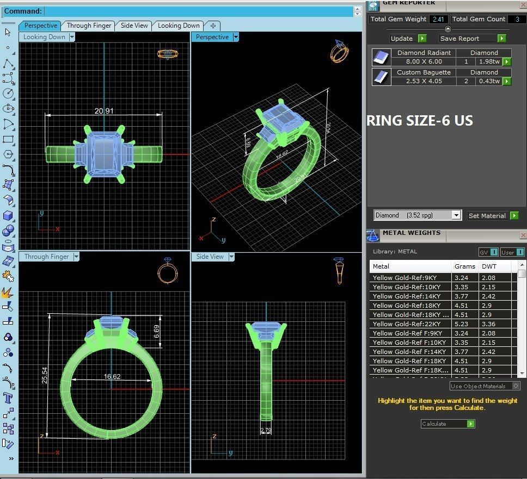Select the Circle tool
527x479 pixels.
coord(8,94)
